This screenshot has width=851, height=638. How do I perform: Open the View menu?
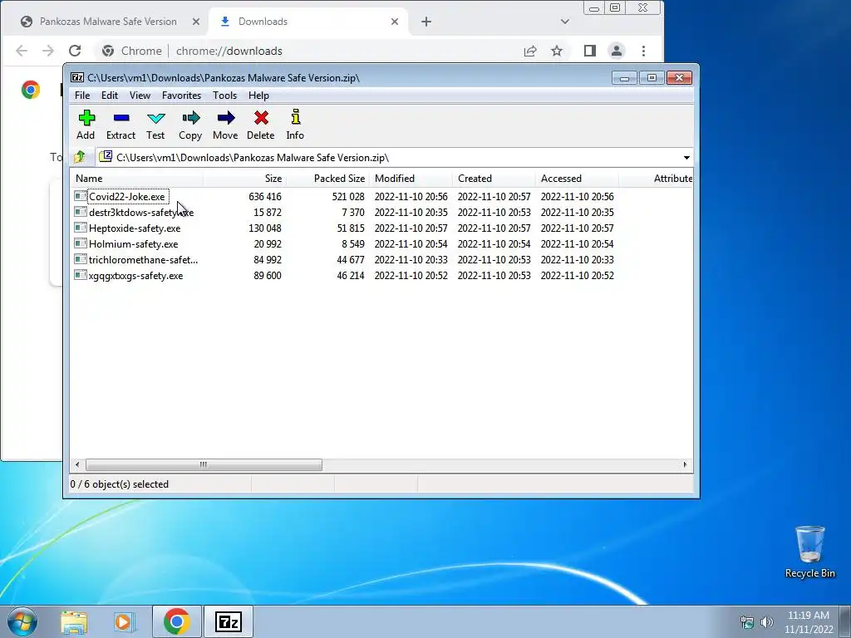(x=140, y=96)
